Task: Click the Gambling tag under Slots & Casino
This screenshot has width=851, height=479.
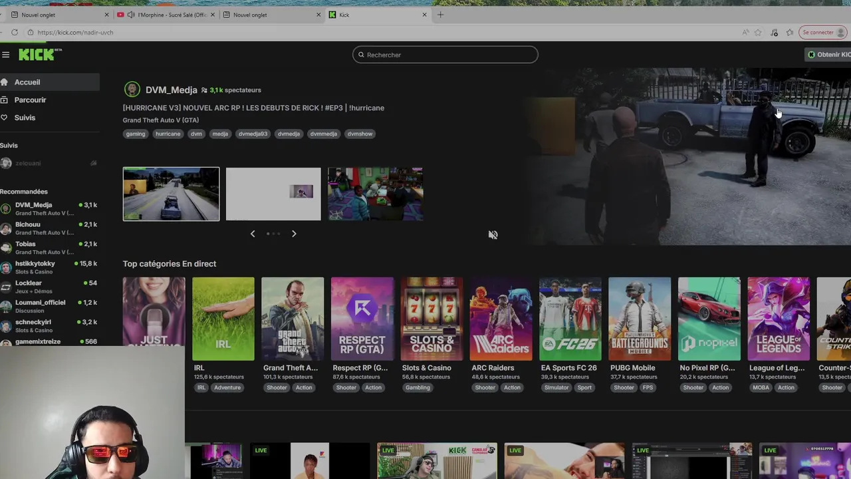Action: (418, 387)
